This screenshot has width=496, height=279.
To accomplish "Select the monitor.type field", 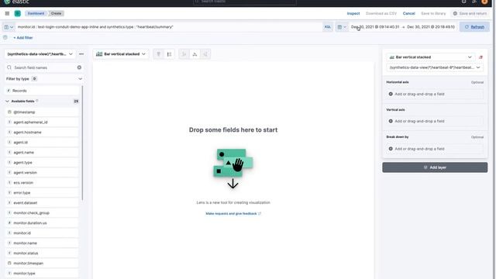I will pyautogui.click(x=42, y=274).
